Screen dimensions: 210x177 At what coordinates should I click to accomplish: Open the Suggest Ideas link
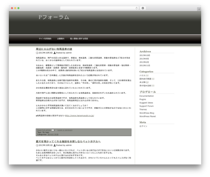click(x=146, y=103)
